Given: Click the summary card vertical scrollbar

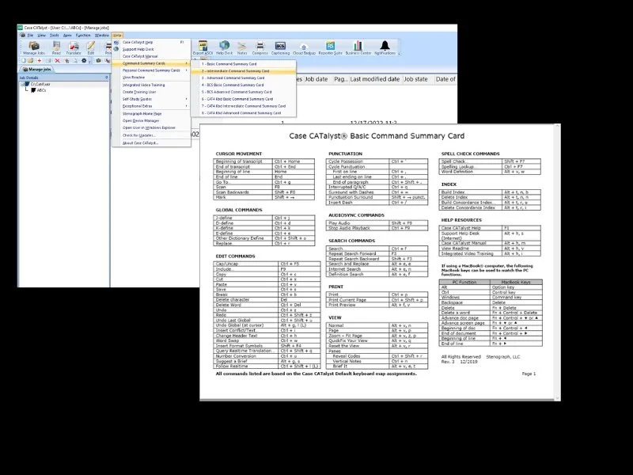Looking at the screenshot, I should pyautogui.click(x=558, y=262).
